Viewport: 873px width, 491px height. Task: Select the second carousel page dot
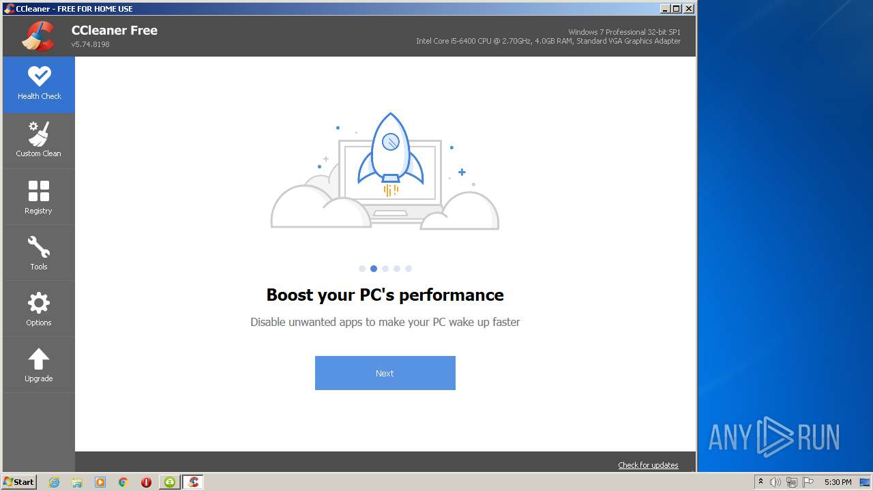[x=374, y=269]
